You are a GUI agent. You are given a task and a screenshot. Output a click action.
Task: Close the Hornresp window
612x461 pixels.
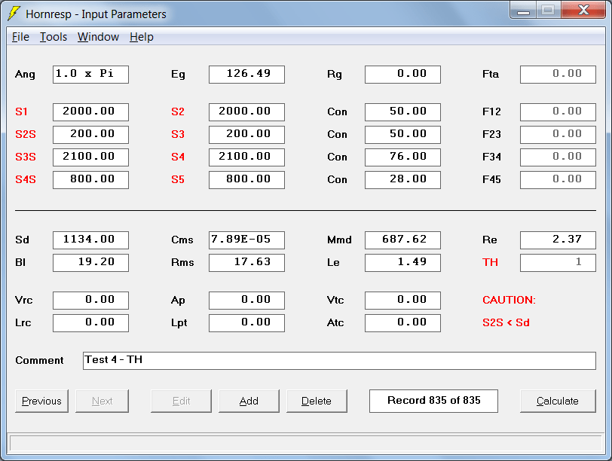pos(583,10)
